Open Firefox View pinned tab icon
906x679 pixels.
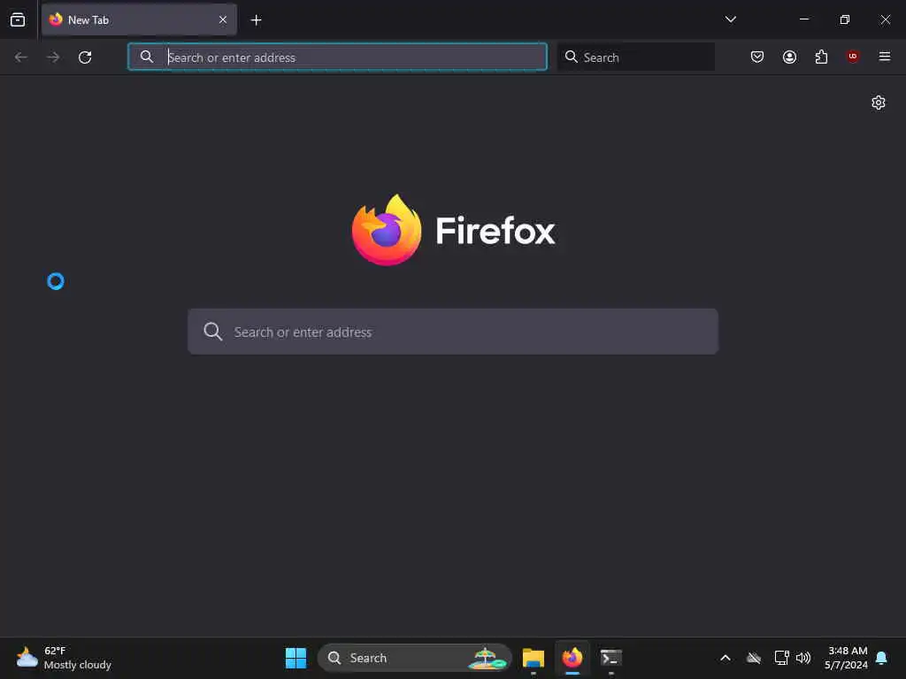pyautogui.click(x=18, y=19)
